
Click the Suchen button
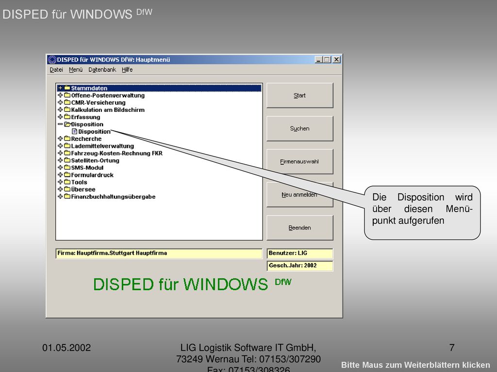coord(299,128)
